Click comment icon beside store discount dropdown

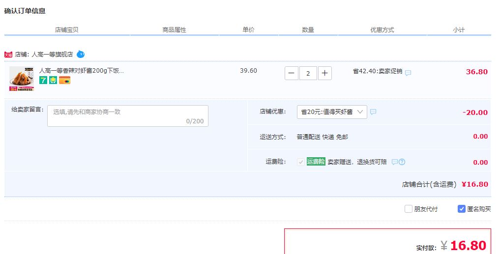click(373, 112)
